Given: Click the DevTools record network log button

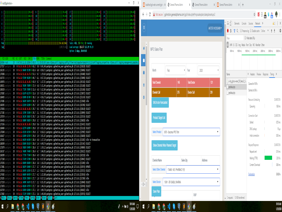Looking at the screenshot, I should tap(228, 31).
